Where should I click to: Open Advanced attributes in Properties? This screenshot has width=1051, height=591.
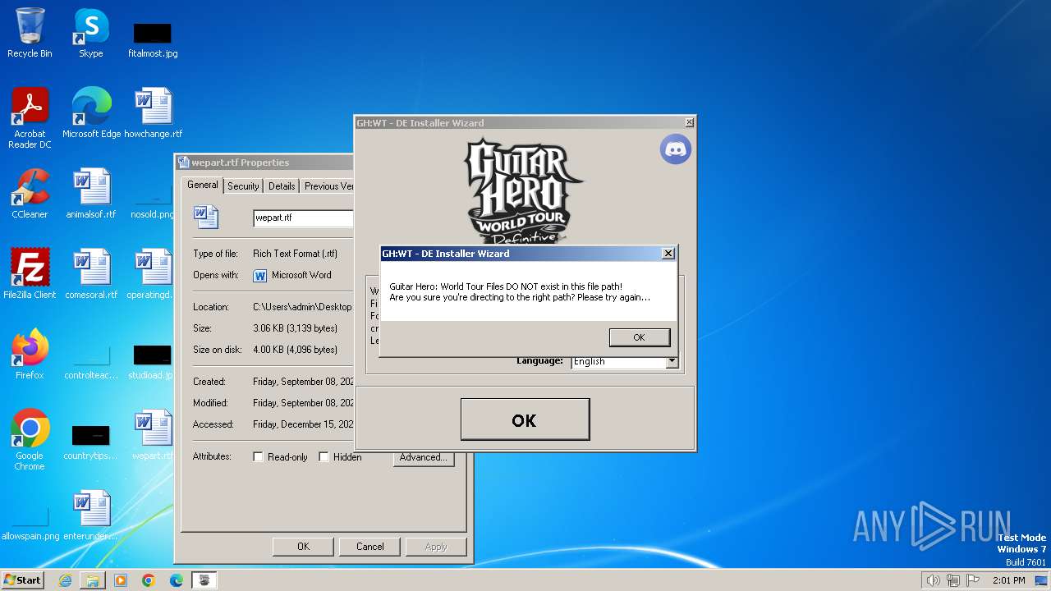point(423,457)
